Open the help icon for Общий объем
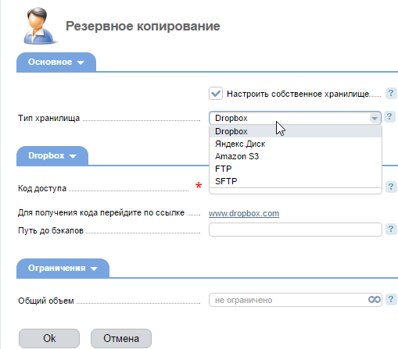This screenshot has width=398, height=349. tap(391, 299)
